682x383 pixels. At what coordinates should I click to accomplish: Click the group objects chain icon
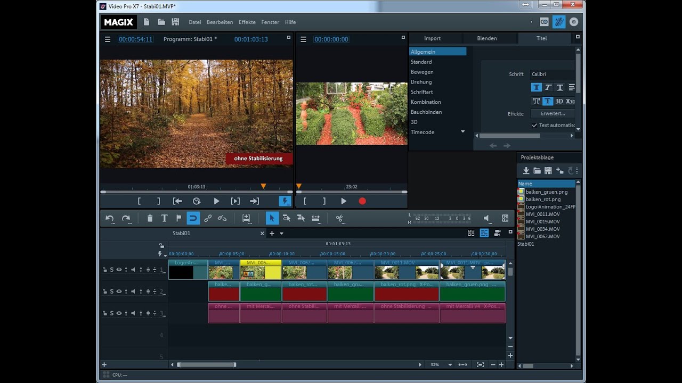point(208,218)
